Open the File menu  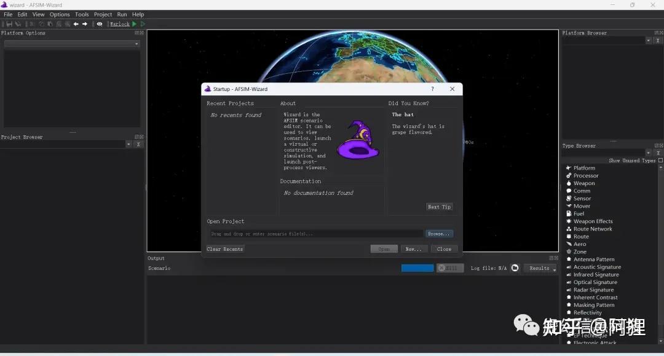click(x=8, y=14)
